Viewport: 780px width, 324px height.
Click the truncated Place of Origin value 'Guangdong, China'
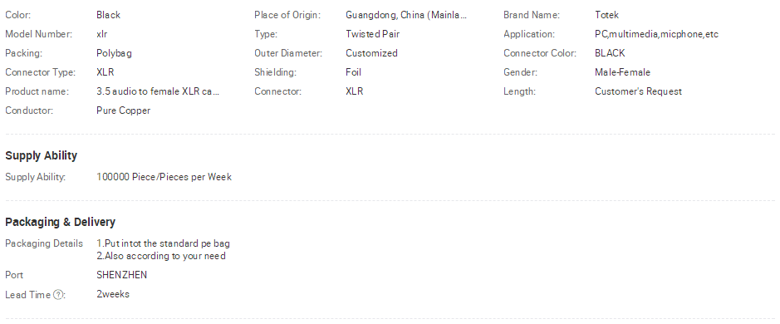385,15
